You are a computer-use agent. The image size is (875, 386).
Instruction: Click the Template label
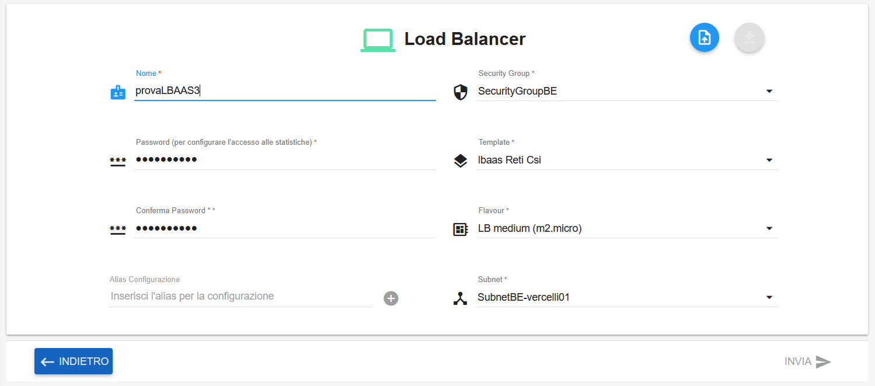pos(496,142)
